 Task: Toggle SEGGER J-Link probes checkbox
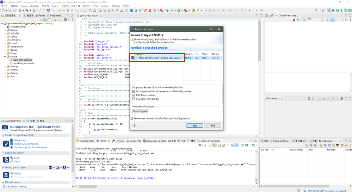134,99
